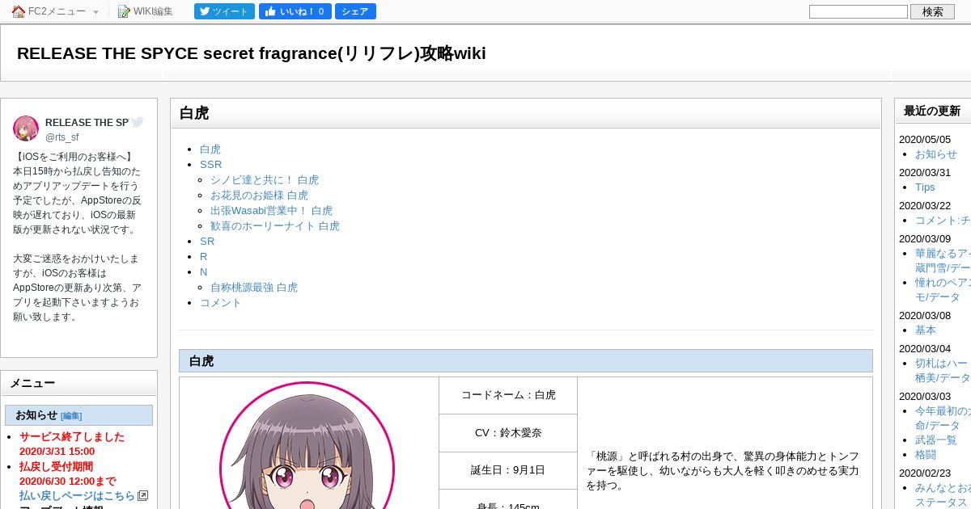Jump to 白虎 section in contents

coord(210,149)
